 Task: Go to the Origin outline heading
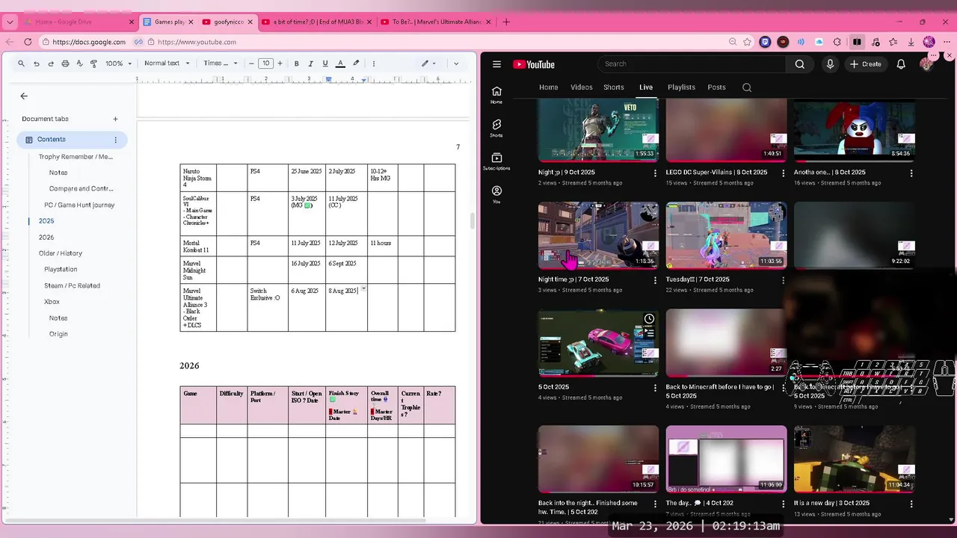click(x=58, y=334)
